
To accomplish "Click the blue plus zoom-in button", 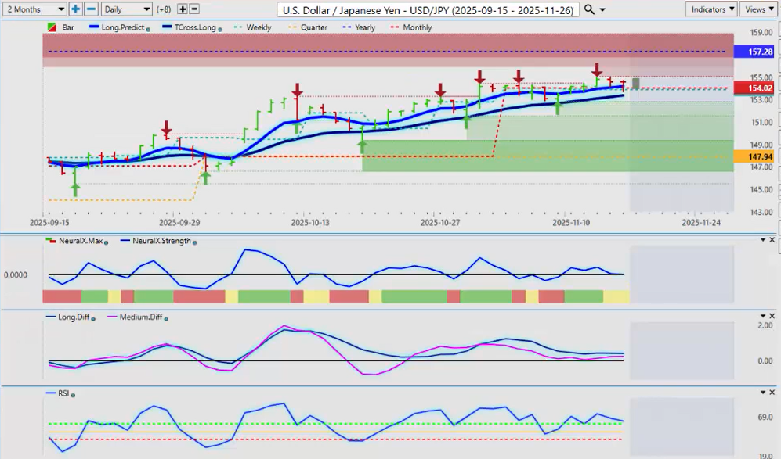I will [76, 9].
